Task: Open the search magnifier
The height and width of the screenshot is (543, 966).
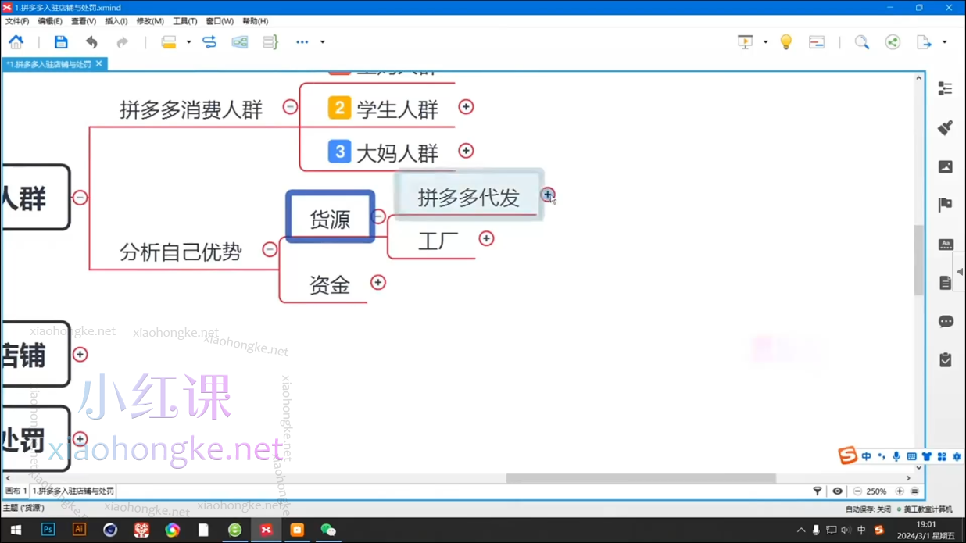Action: click(x=862, y=41)
